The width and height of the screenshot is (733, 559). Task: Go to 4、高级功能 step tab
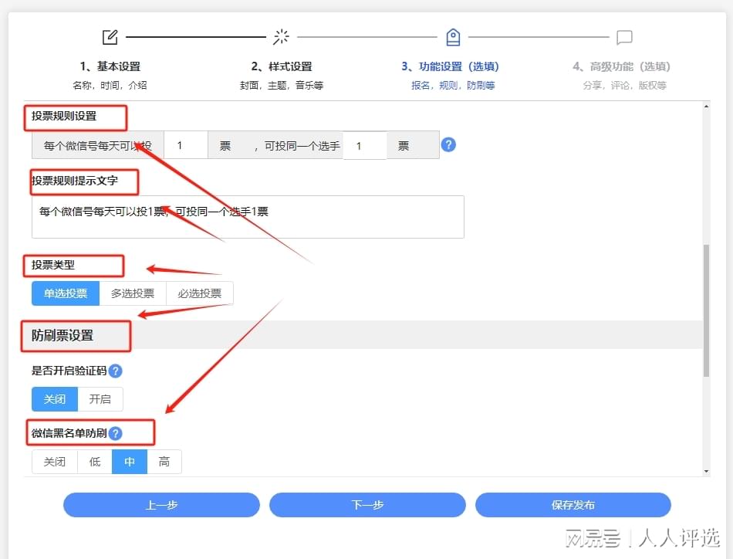[x=621, y=66]
